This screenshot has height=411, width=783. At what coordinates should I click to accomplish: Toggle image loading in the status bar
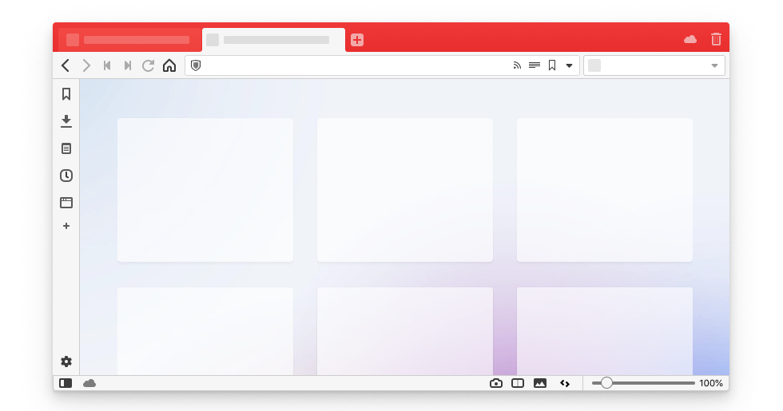(540, 383)
